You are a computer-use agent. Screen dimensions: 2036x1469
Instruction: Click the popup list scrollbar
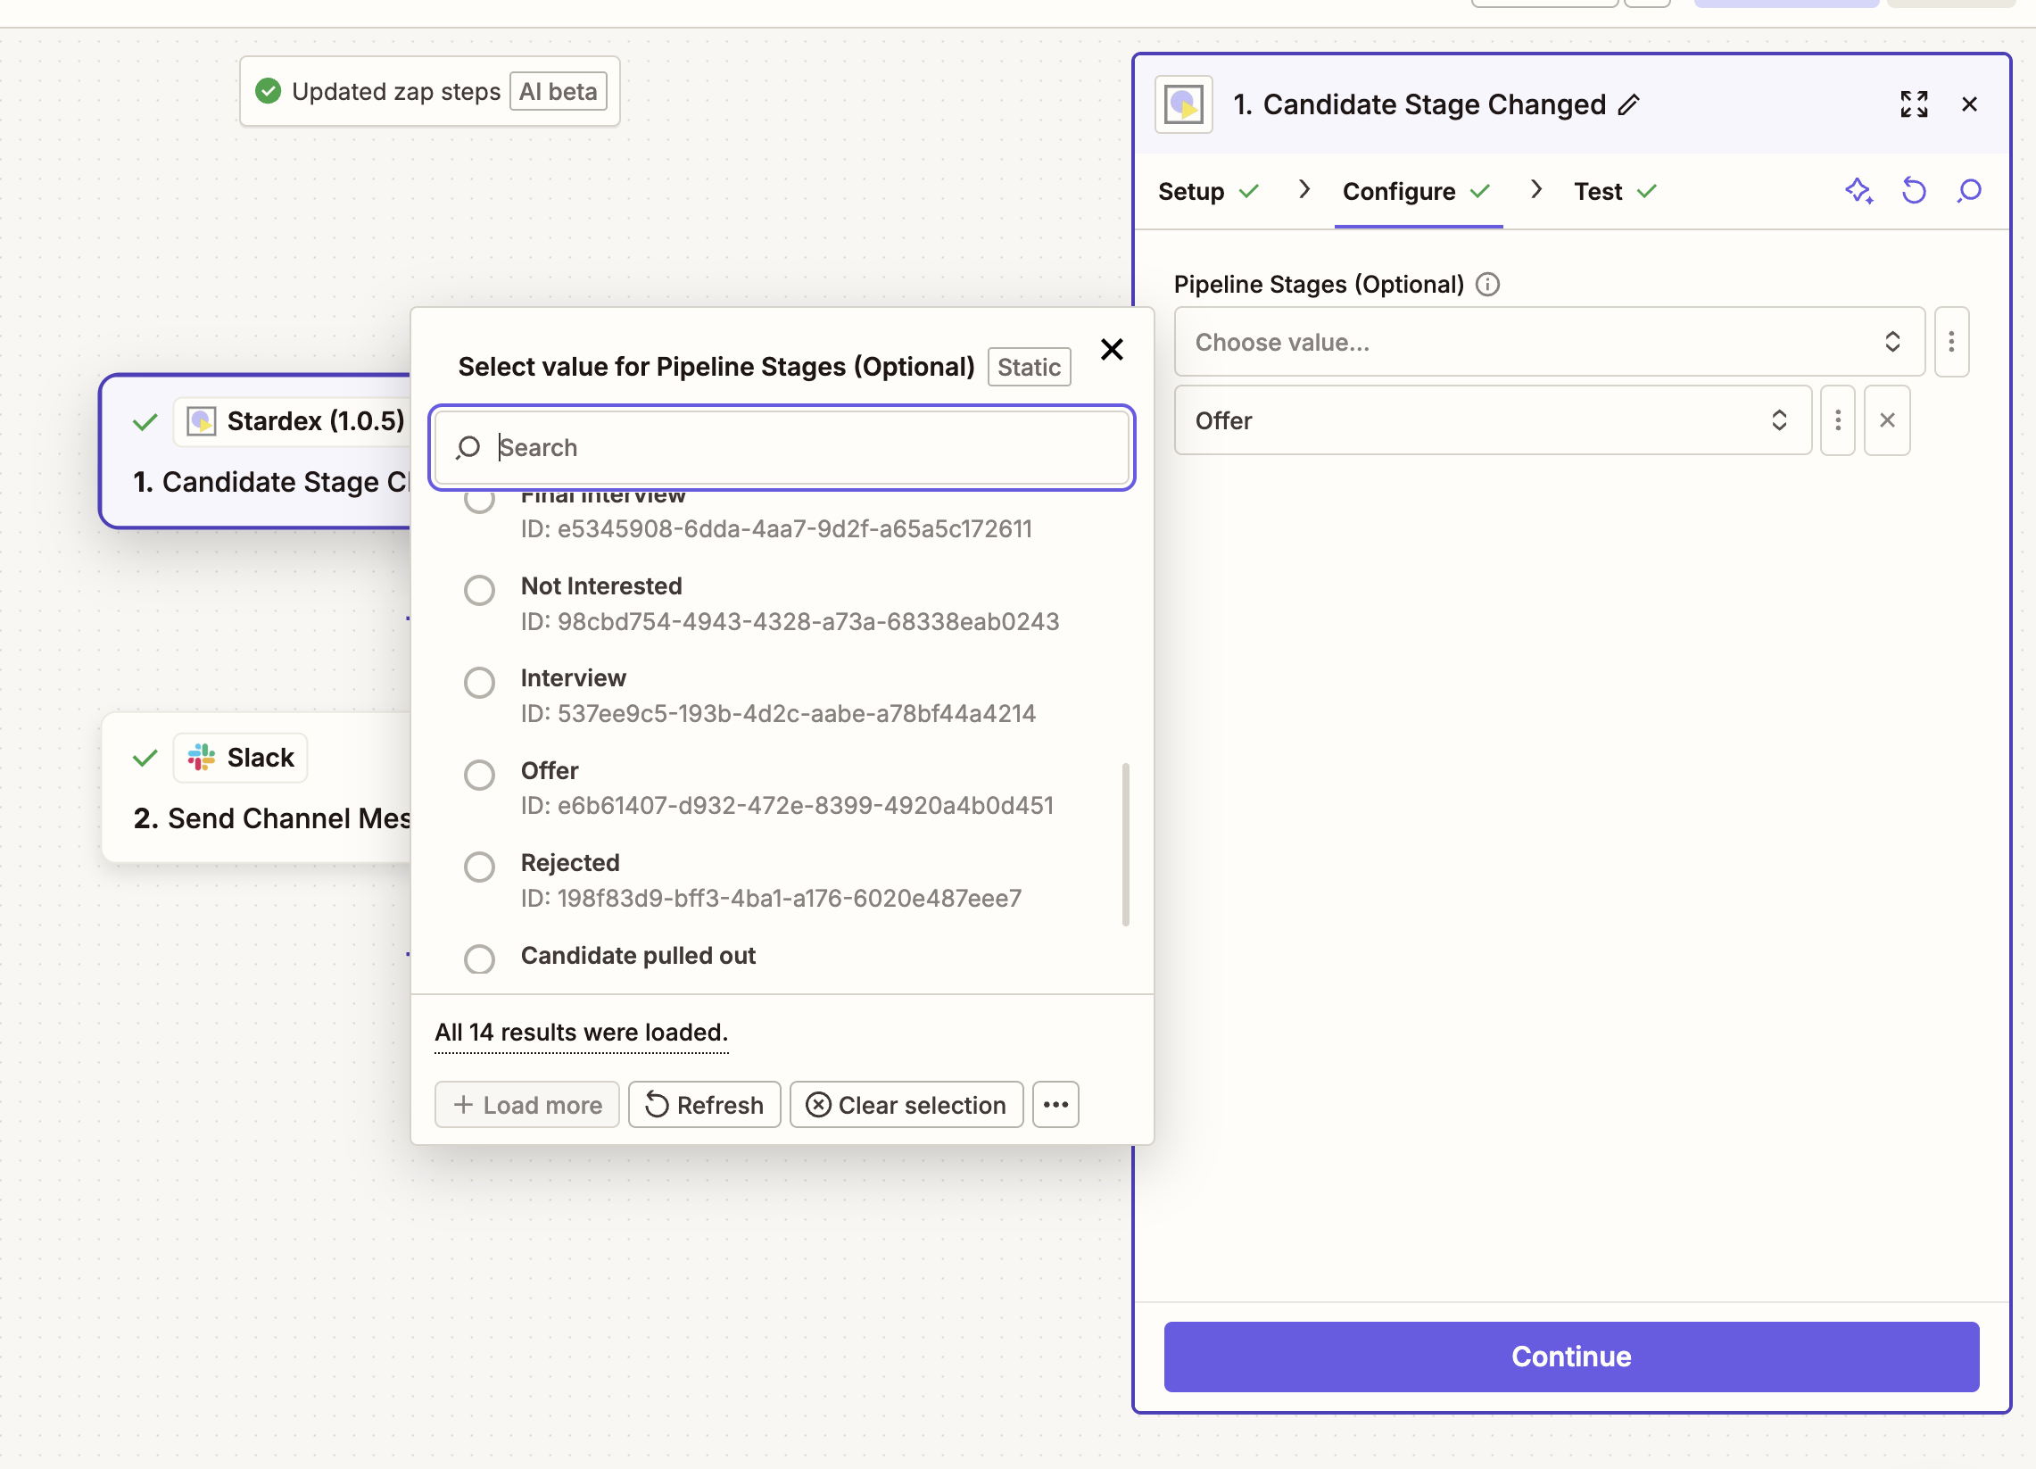coord(1125,845)
